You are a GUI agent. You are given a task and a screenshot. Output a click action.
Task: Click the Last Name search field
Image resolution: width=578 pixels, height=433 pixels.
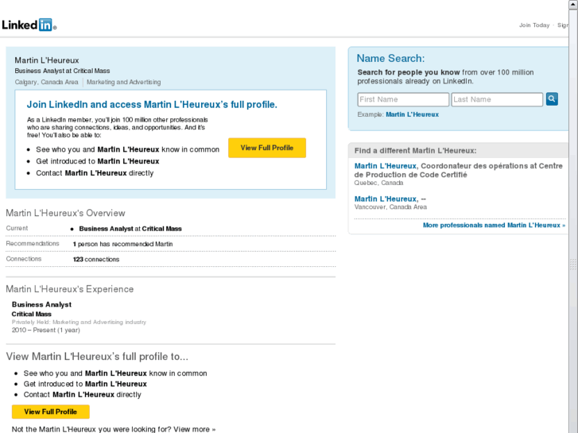click(497, 99)
